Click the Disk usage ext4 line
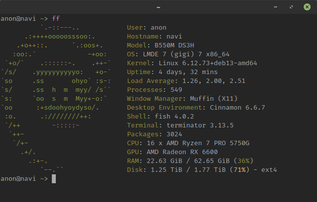Image resolution: width=317 pixels, height=202 pixels. (x=202, y=170)
